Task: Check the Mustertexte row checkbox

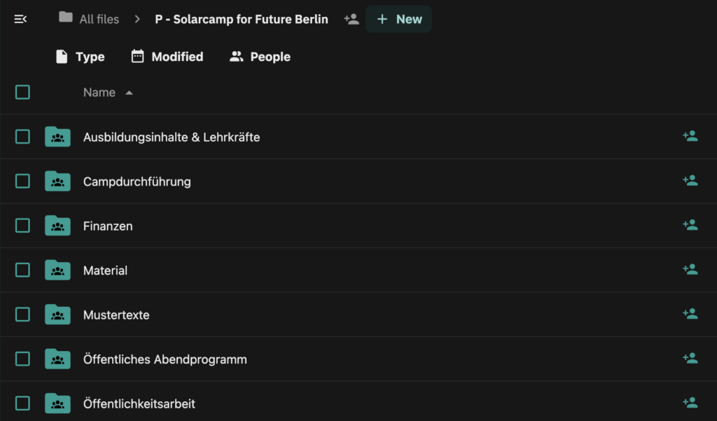Action: click(22, 315)
